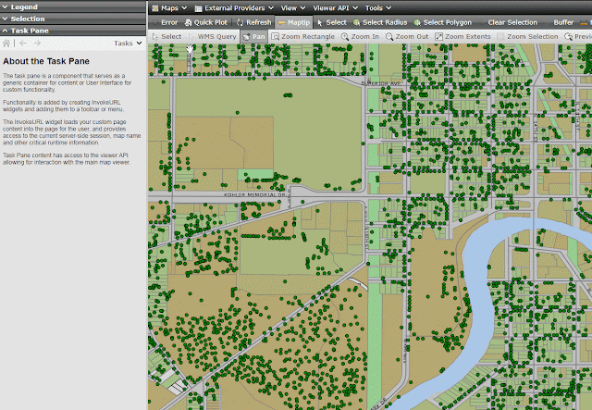592x410 pixels.
Task: Choose the Select Polygon tool
Action: click(442, 22)
